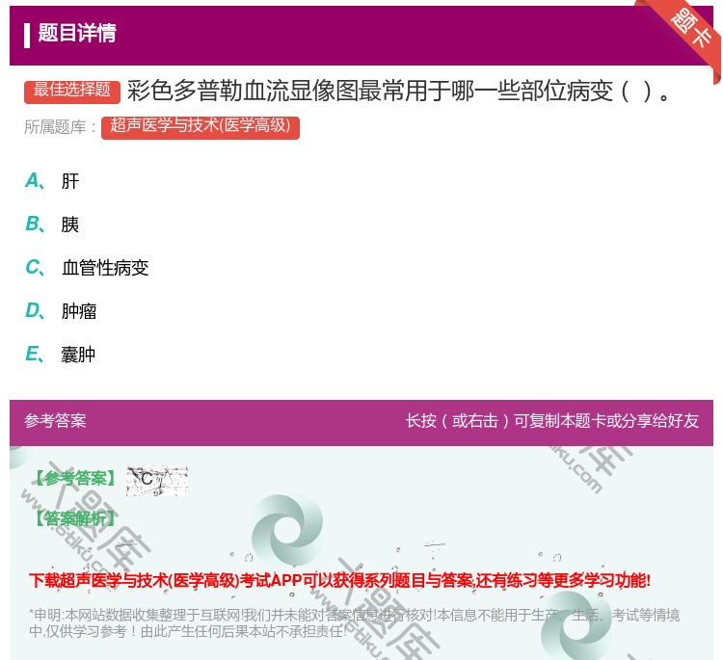This screenshot has height=660, width=723.
Task: Click the answer image showing C
Action: click(157, 481)
